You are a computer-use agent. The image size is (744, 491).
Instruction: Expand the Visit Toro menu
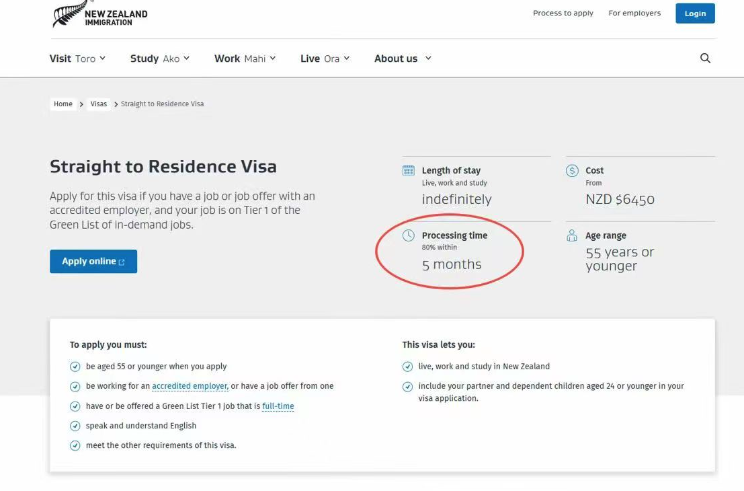77,59
